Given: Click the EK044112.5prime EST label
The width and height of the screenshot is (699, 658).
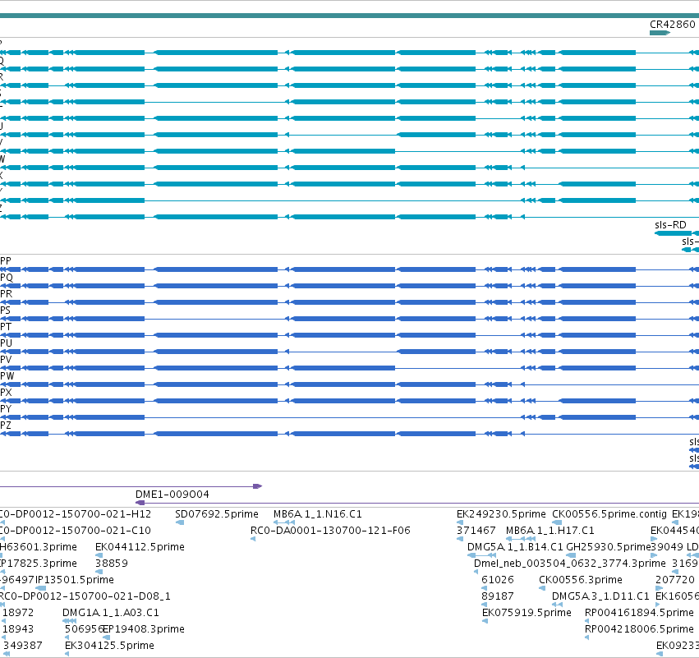Looking at the screenshot, I should tap(140, 547).
